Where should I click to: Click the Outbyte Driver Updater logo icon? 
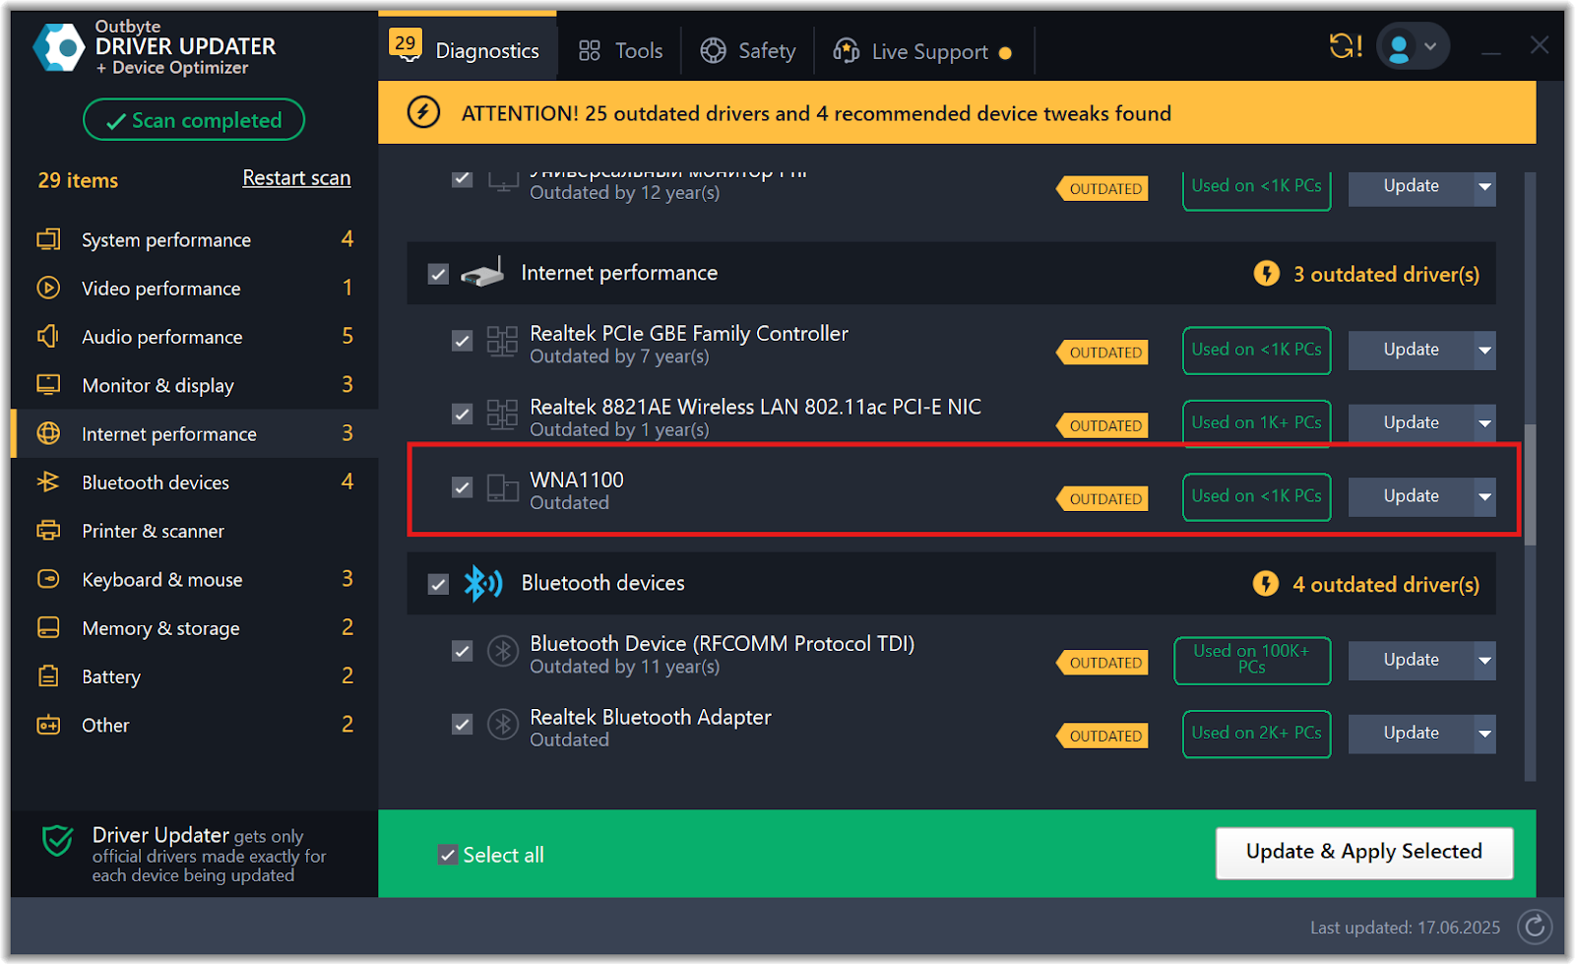(x=59, y=46)
